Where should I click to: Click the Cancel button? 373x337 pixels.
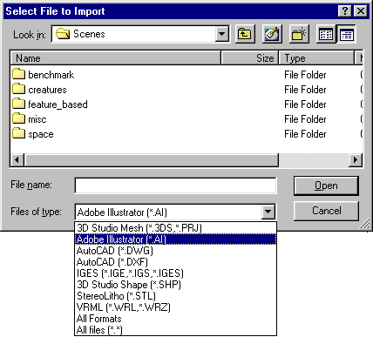tap(326, 211)
